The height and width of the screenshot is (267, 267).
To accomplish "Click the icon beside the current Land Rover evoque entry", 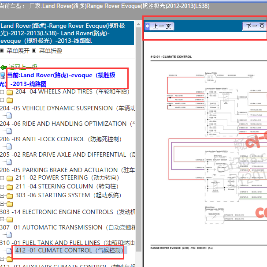I will 2,76.
